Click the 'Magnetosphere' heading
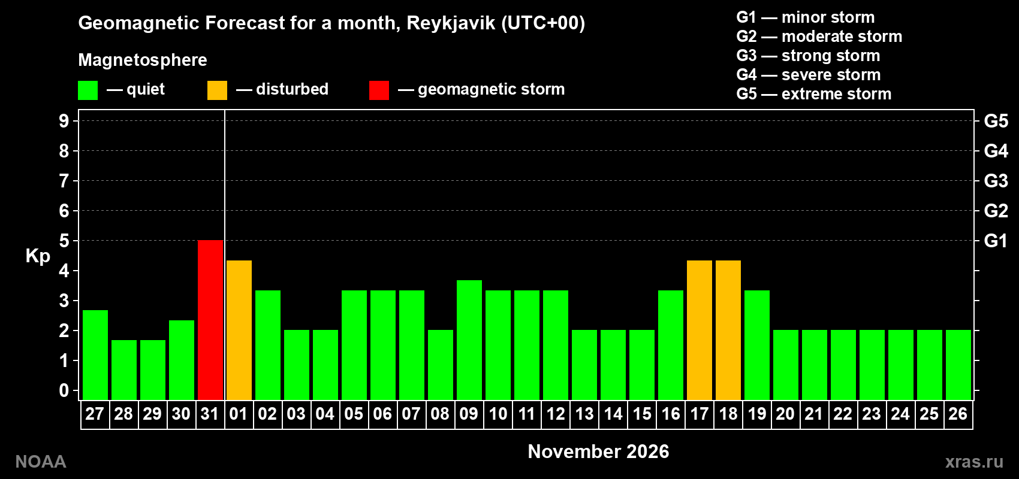1019x479 pixels. (x=143, y=60)
